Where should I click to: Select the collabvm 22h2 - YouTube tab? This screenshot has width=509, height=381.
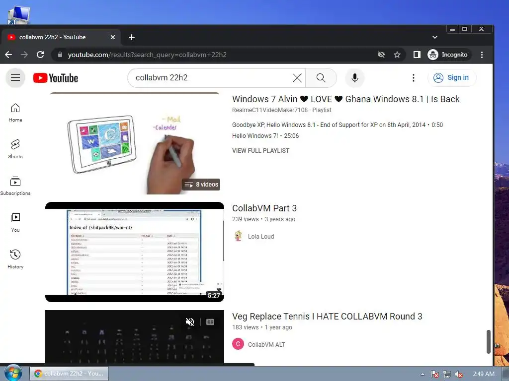(60, 37)
